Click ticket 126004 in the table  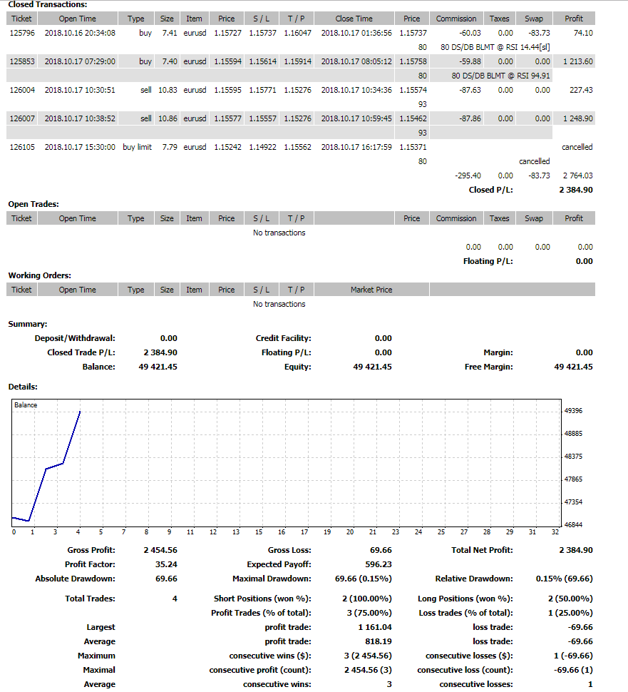21,90
